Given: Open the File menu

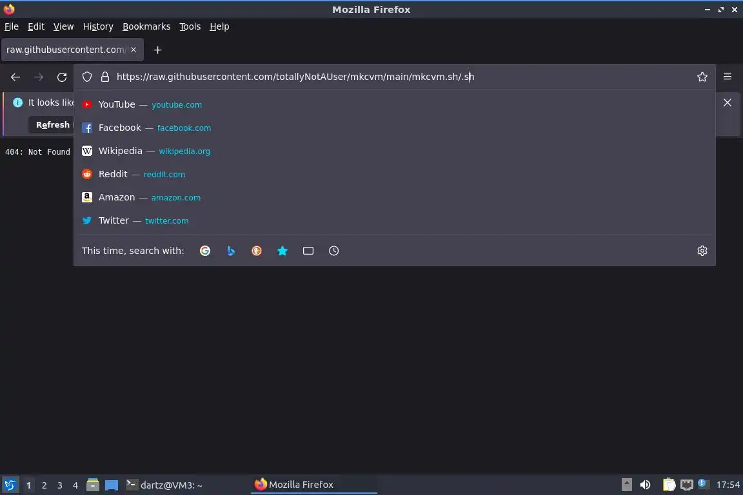Looking at the screenshot, I should pyautogui.click(x=12, y=26).
